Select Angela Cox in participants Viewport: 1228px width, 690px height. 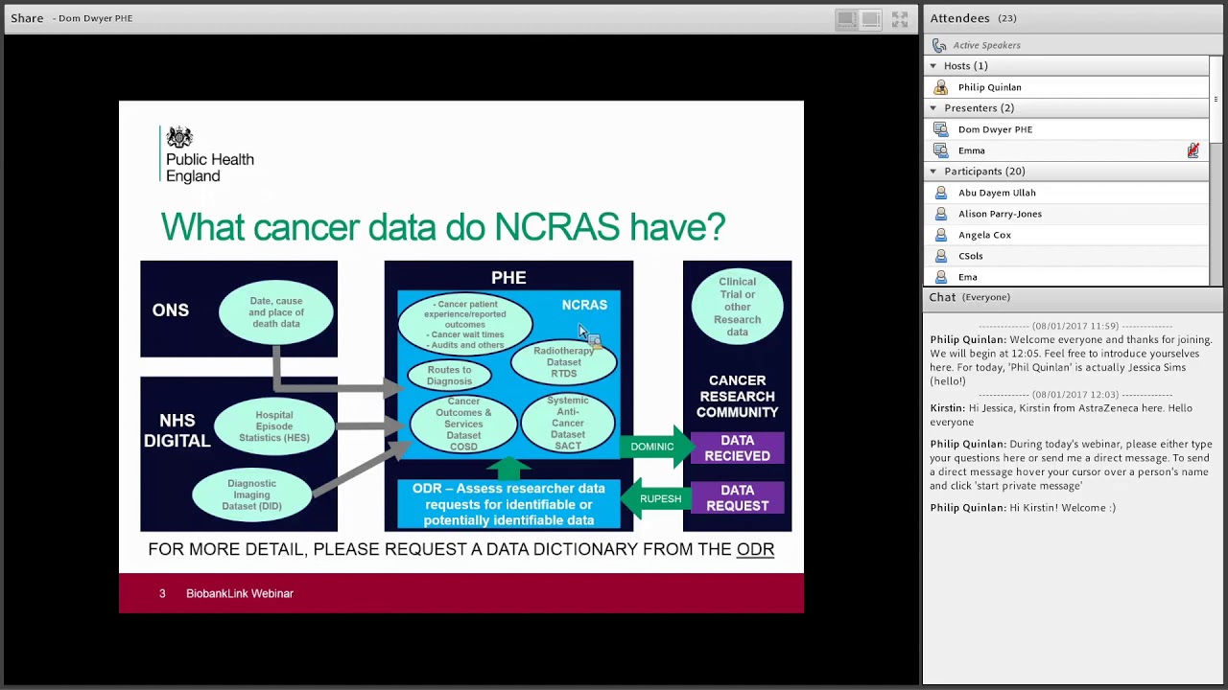pos(1066,235)
